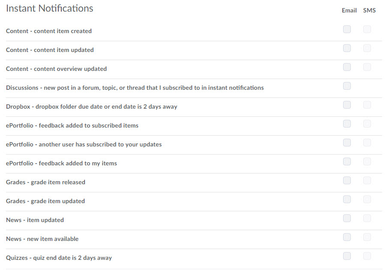Tick Email for content overview updated

(x=347, y=67)
